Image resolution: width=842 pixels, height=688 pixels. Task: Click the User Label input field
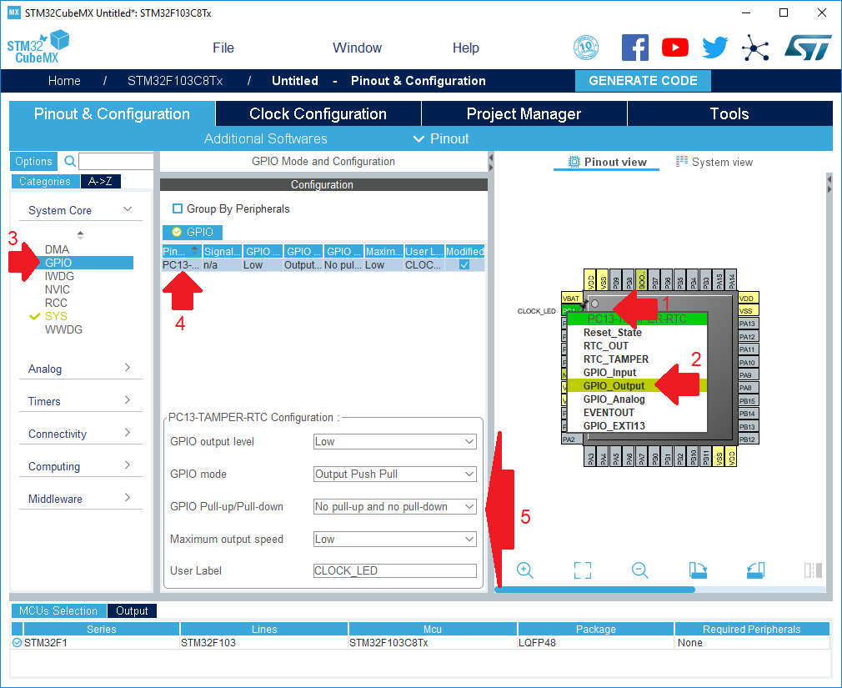pos(394,570)
